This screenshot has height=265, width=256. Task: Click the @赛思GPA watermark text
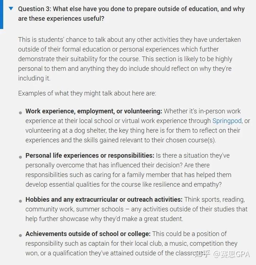click(231, 254)
